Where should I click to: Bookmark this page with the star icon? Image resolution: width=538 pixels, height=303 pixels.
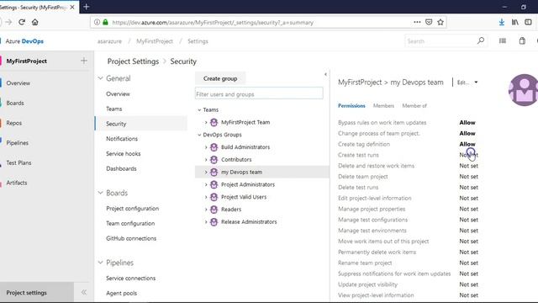(x=440, y=23)
